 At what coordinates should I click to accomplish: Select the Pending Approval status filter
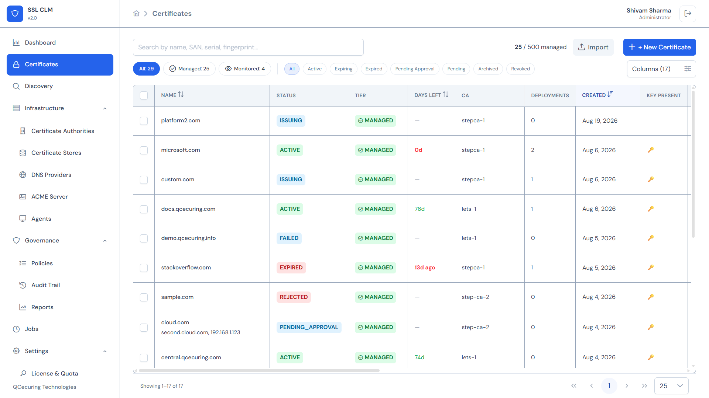click(x=415, y=69)
